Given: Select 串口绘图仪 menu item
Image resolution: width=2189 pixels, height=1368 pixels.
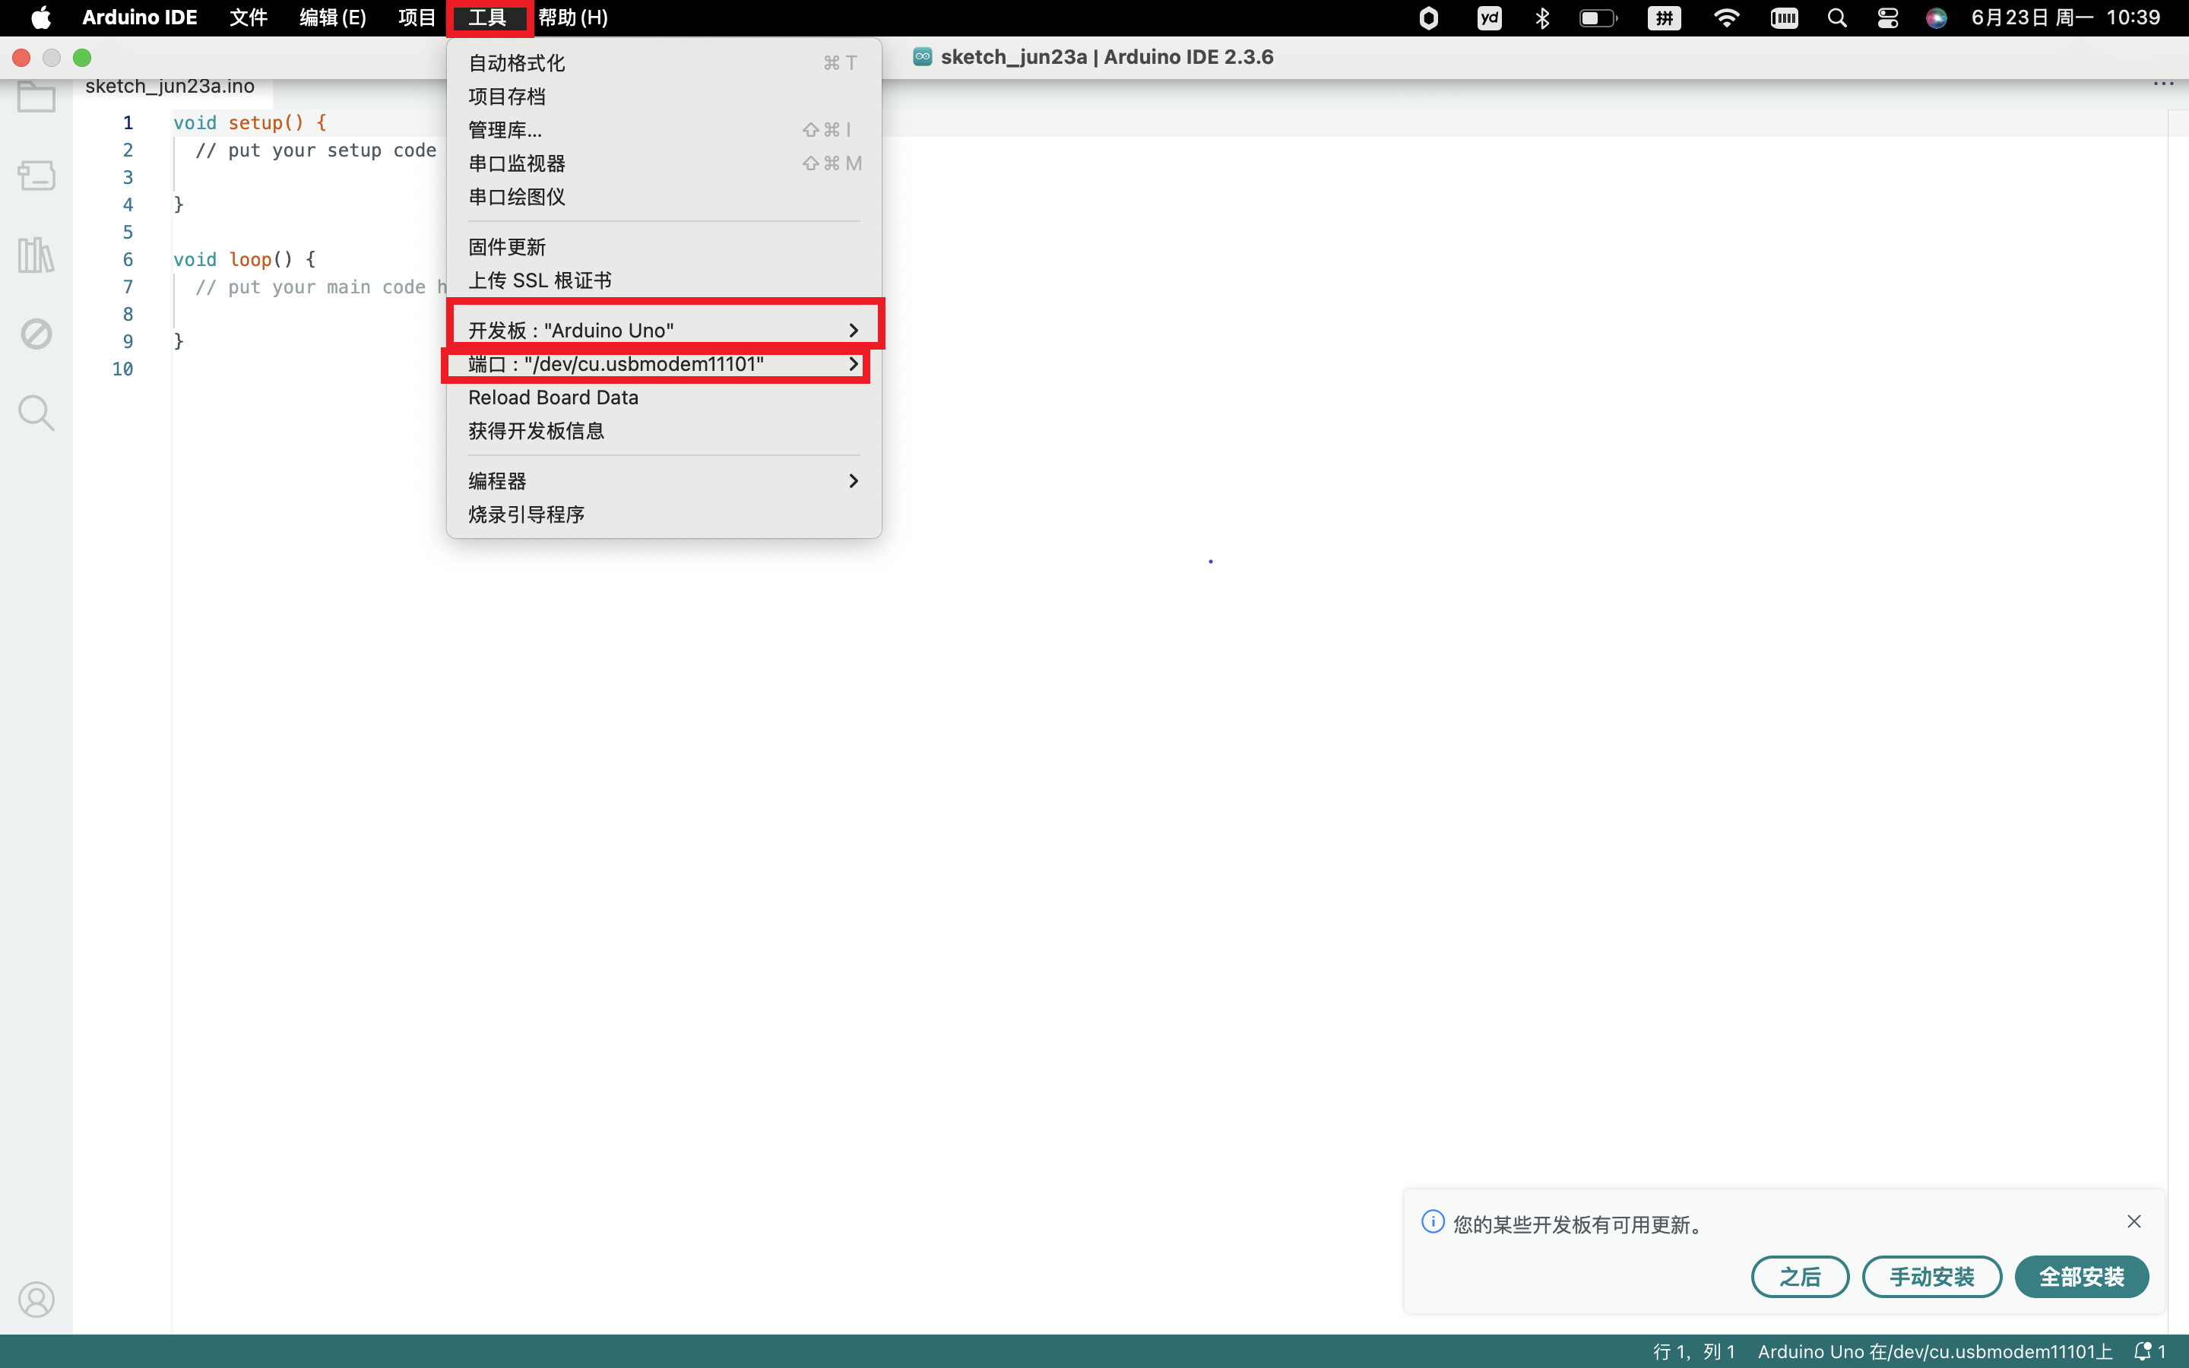Looking at the screenshot, I should [x=664, y=196].
